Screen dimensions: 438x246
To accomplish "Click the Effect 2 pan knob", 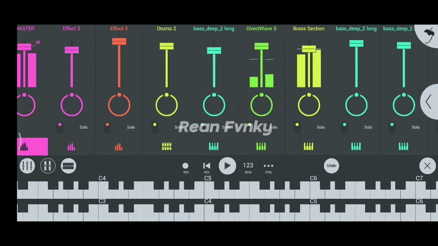I will pyautogui.click(x=72, y=105).
